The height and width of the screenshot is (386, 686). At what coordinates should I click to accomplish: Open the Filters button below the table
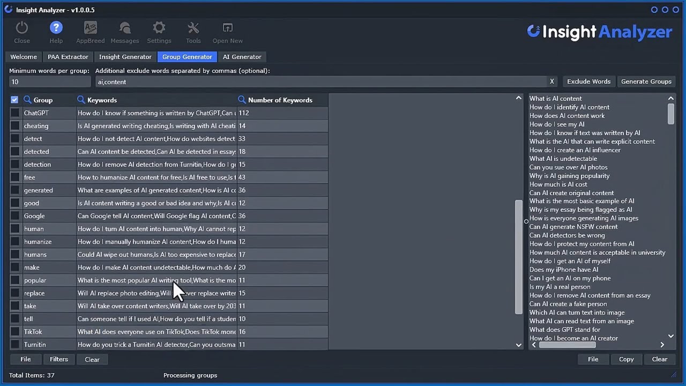59,359
